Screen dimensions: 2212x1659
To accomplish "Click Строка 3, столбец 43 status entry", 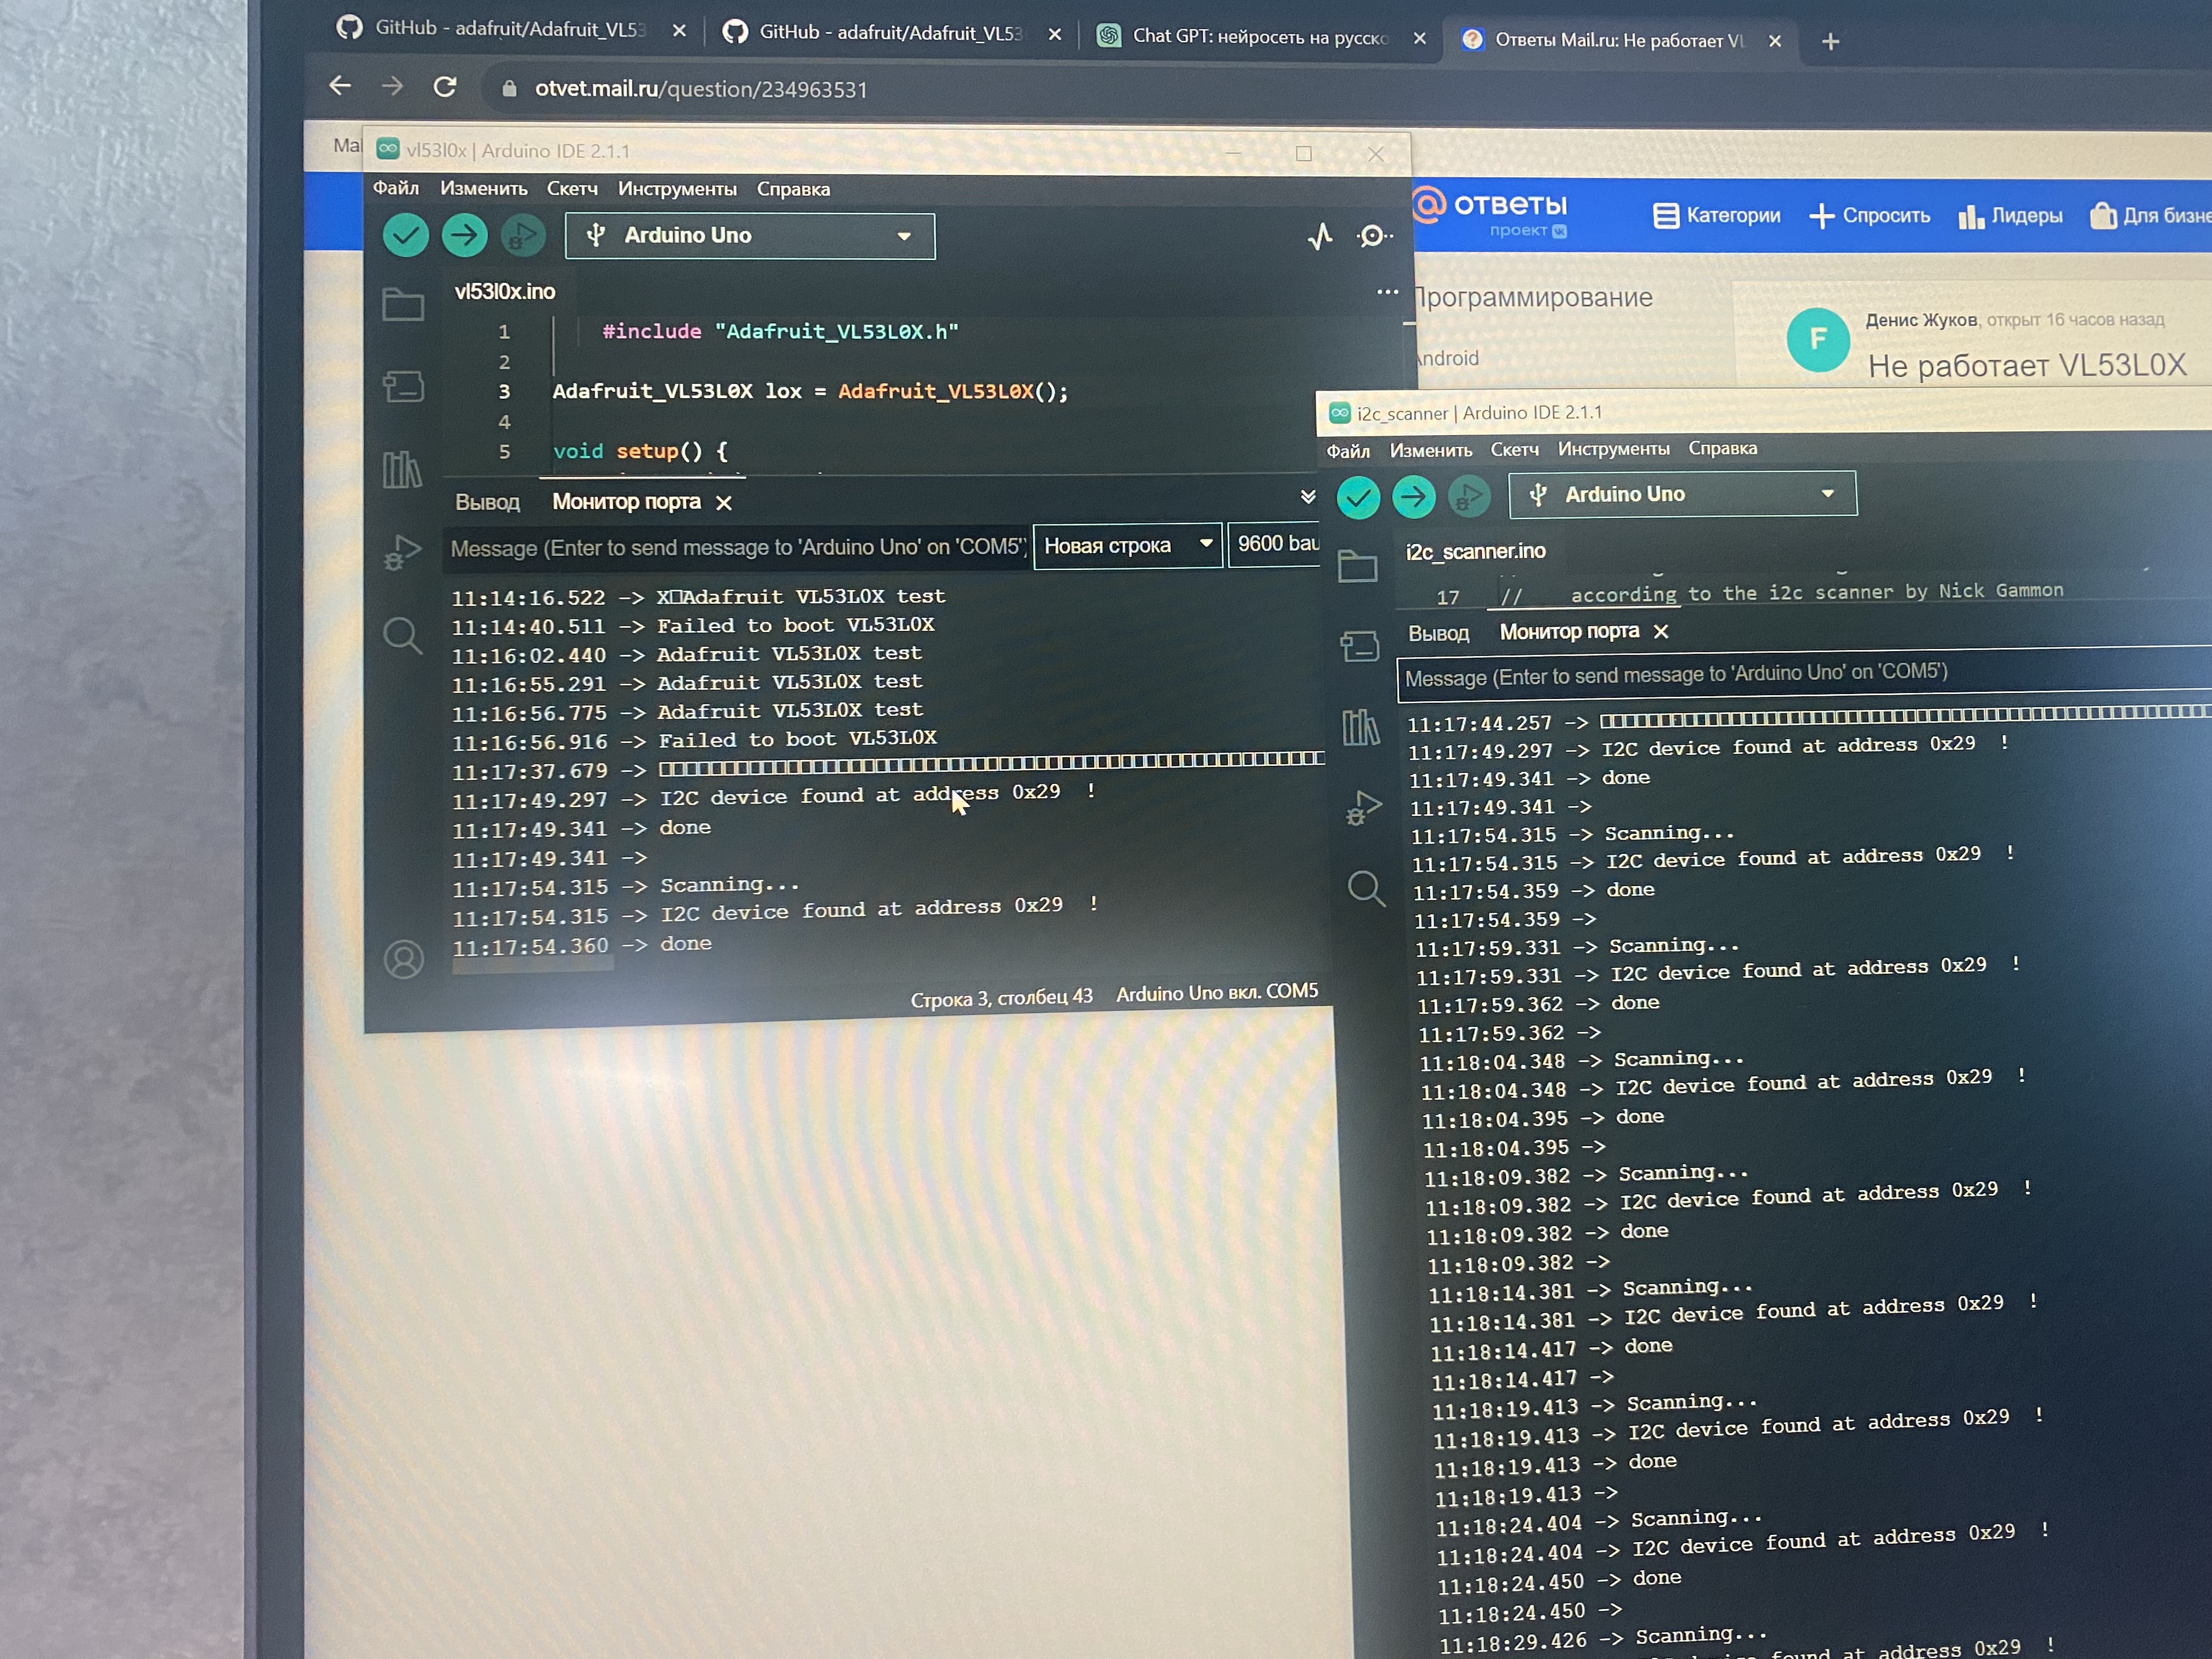I will click(x=1001, y=997).
